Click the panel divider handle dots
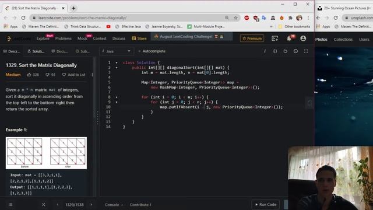 97,118
